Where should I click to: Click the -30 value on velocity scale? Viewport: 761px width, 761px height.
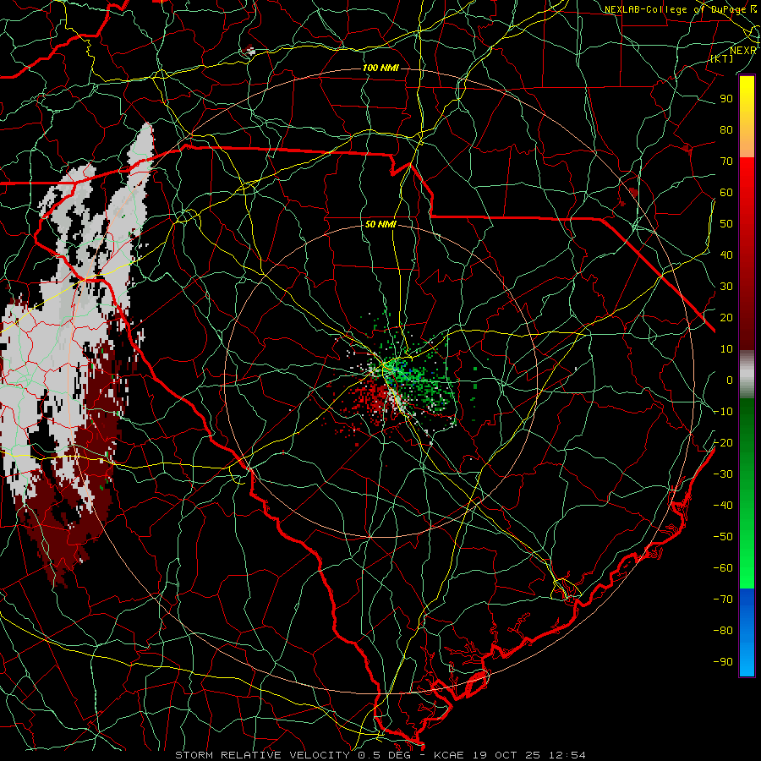724,474
